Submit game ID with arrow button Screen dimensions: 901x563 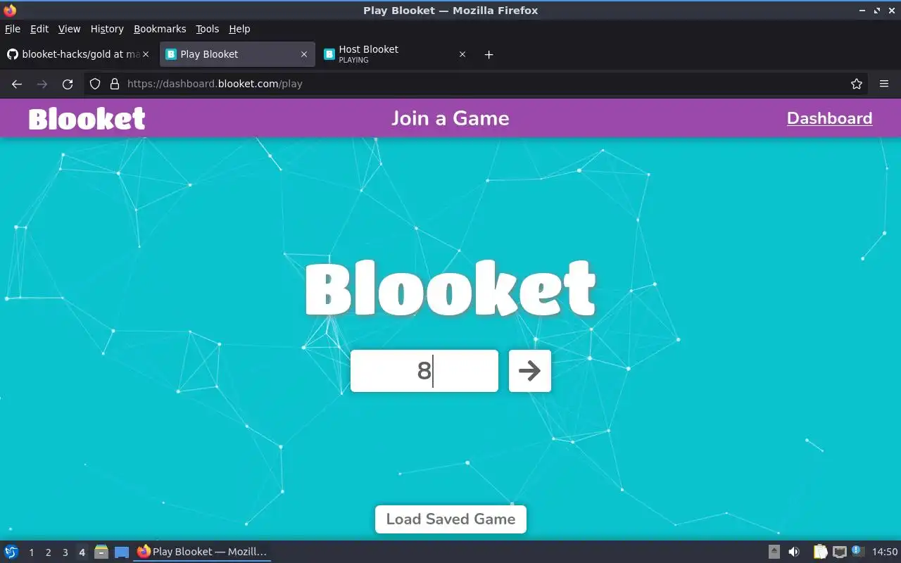529,371
